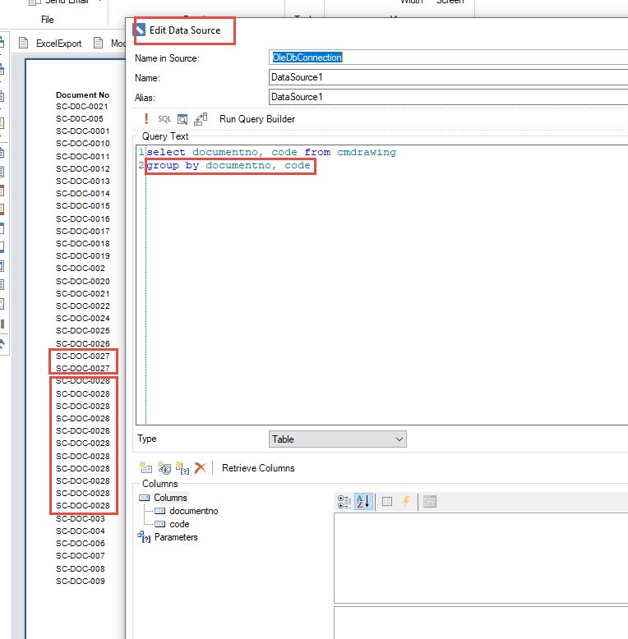Click the red exclamation Execute icon
628x639 pixels.
(x=146, y=119)
